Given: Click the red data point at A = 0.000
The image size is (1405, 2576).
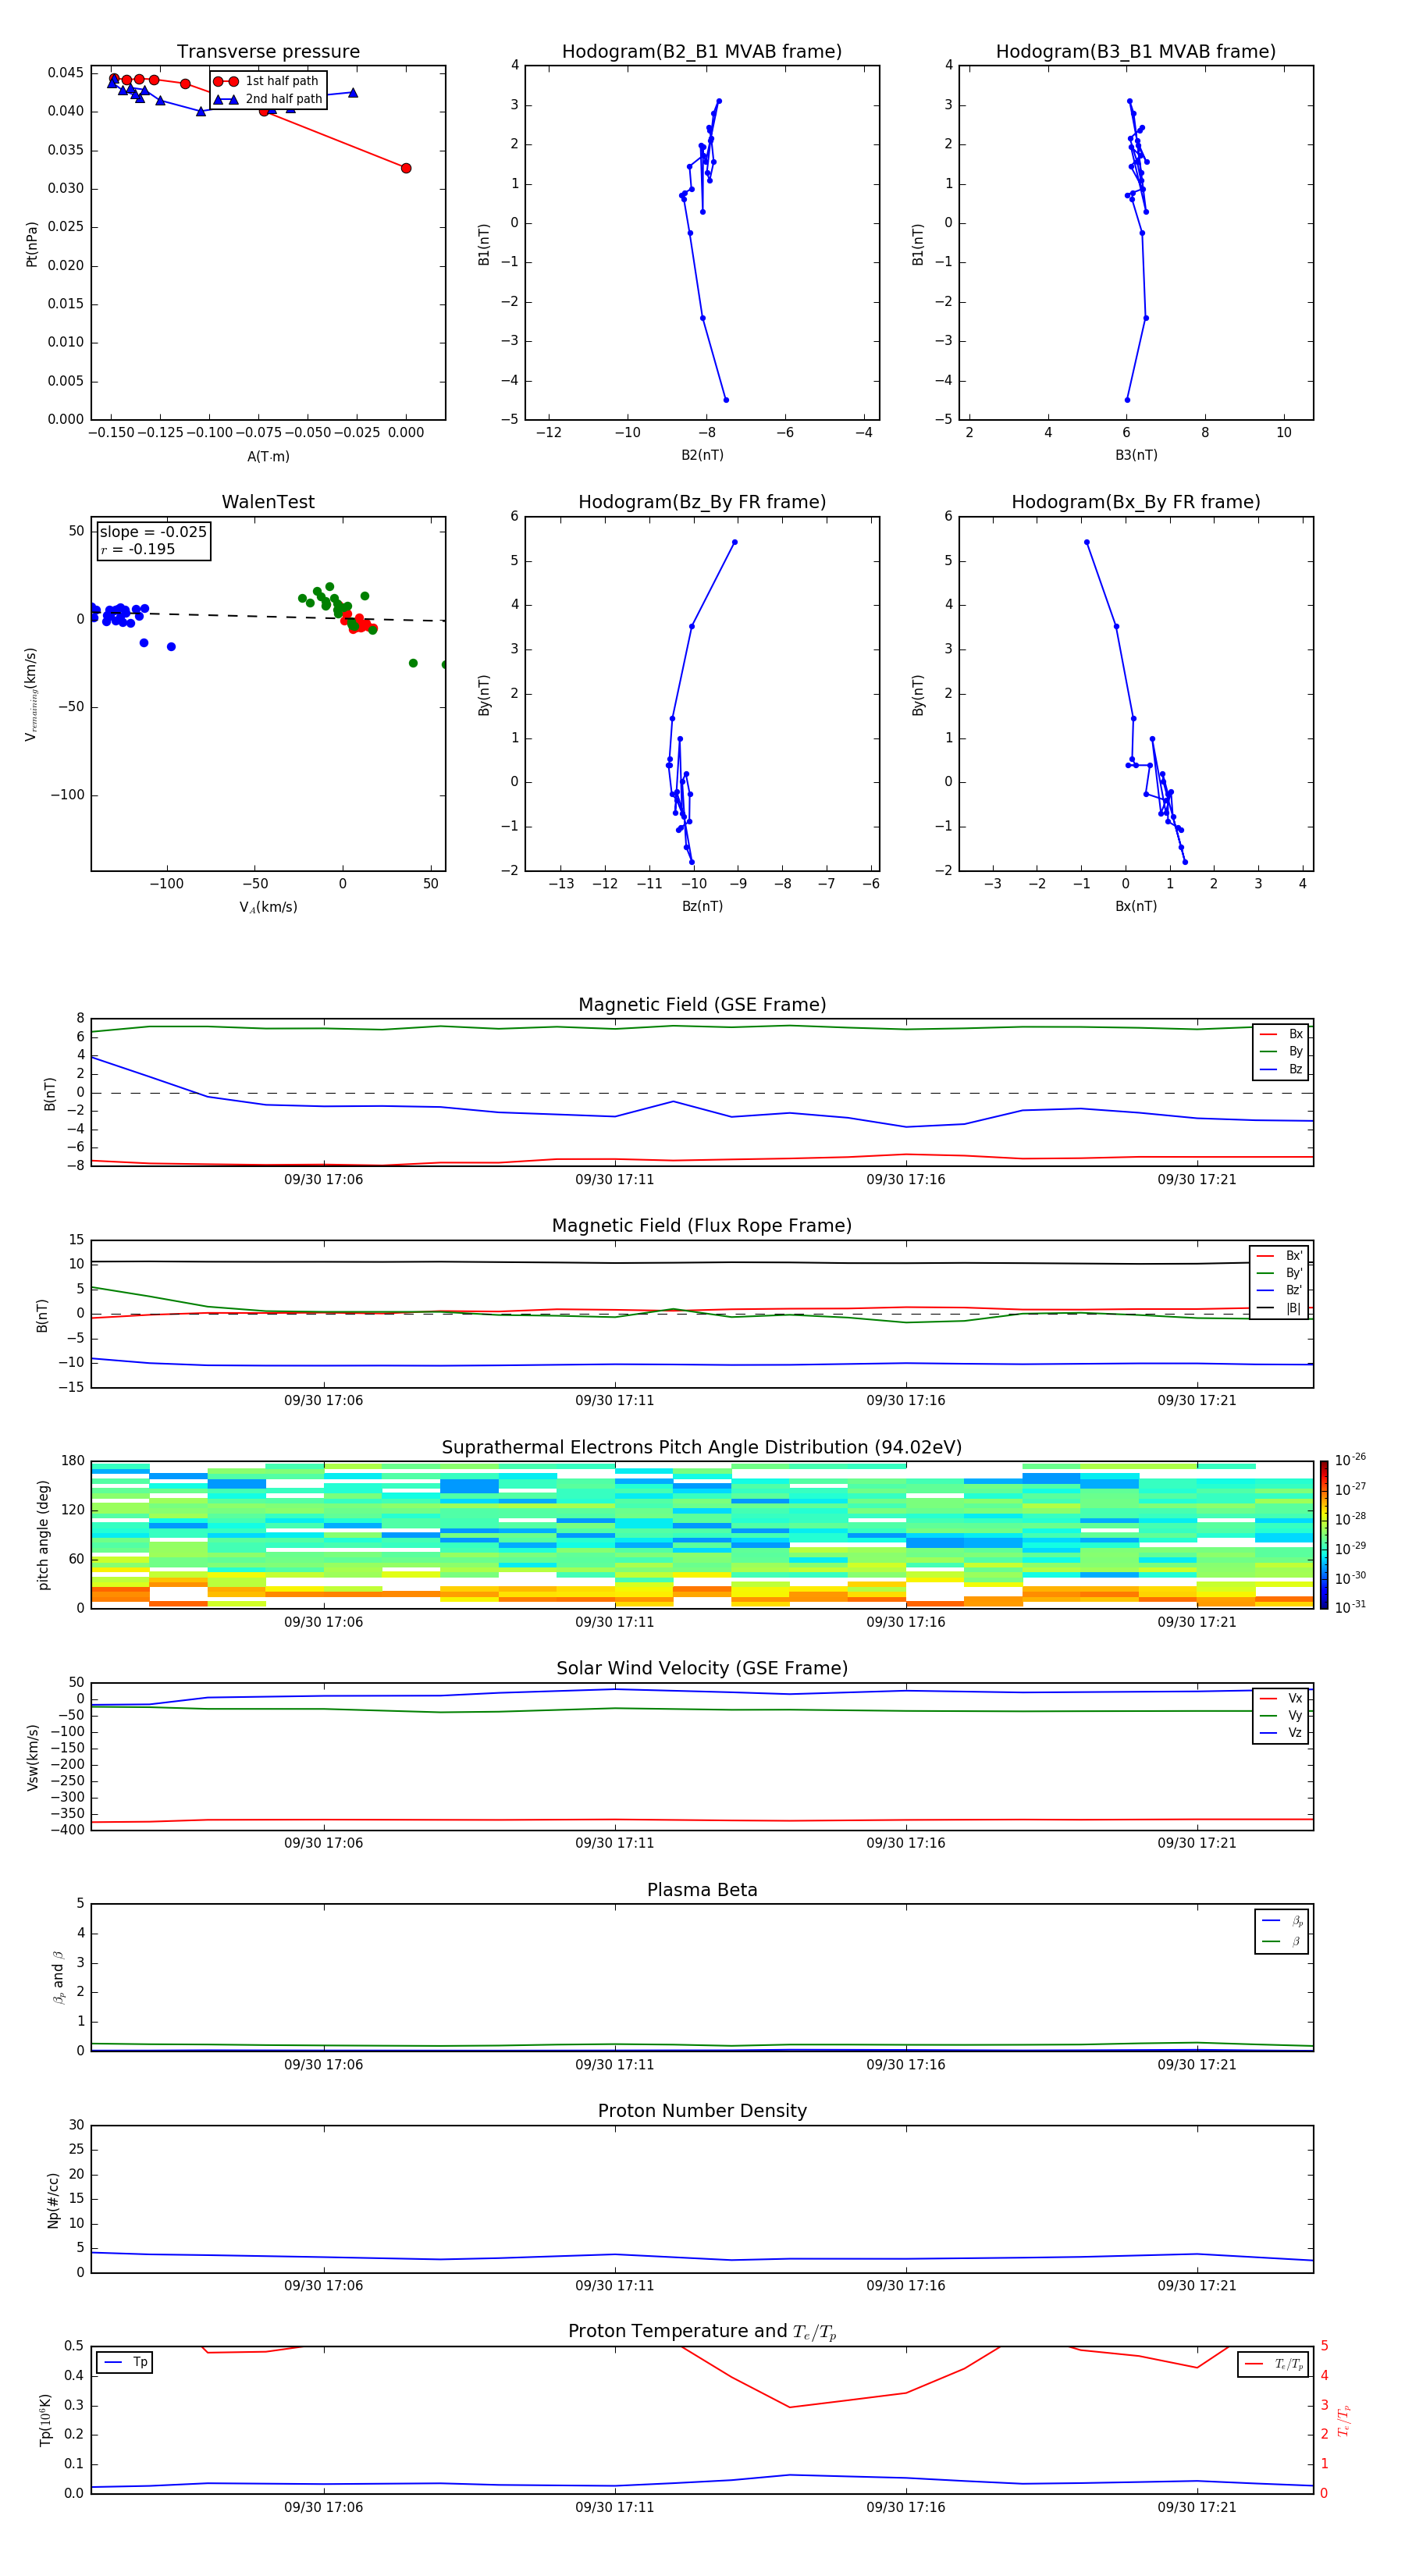Looking at the screenshot, I should point(405,168).
